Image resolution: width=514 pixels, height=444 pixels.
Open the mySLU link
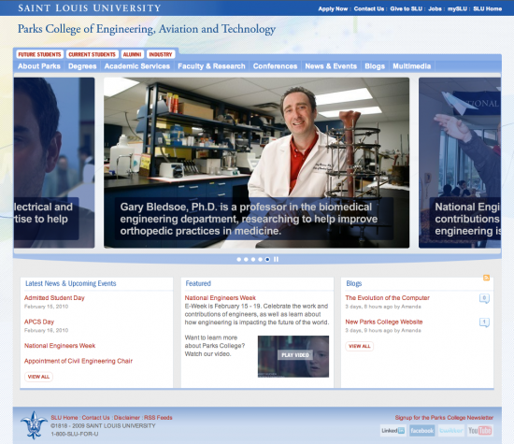pos(457,8)
